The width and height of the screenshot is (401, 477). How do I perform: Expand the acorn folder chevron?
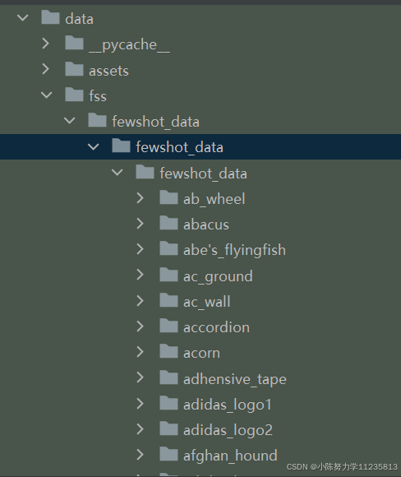[141, 352]
